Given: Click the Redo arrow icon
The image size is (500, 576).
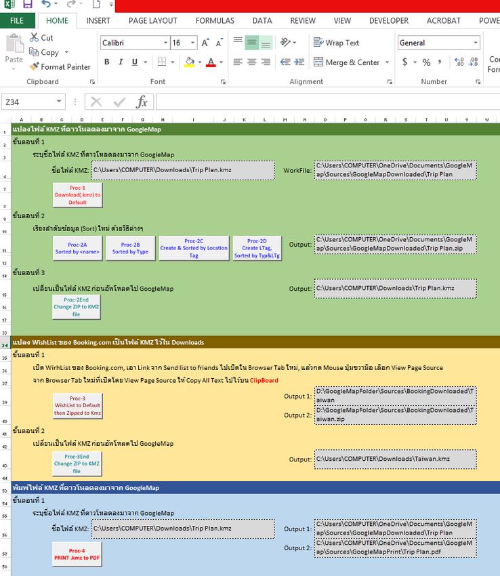Looking at the screenshot, I should click(71, 4).
